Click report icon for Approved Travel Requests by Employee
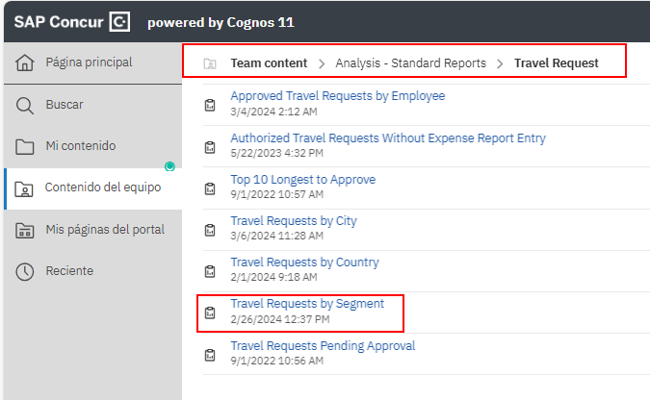650x400 pixels. point(210,105)
